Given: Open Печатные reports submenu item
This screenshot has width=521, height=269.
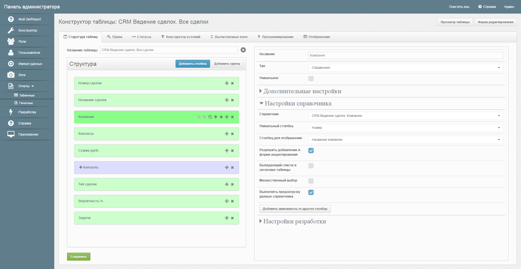Looking at the screenshot, I should (x=24, y=103).
